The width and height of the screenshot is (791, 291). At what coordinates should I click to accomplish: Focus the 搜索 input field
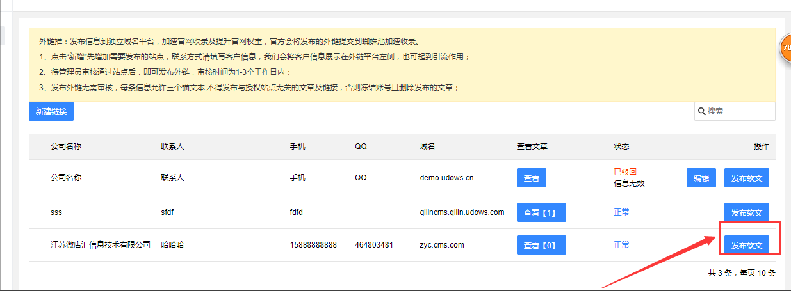coord(738,111)
